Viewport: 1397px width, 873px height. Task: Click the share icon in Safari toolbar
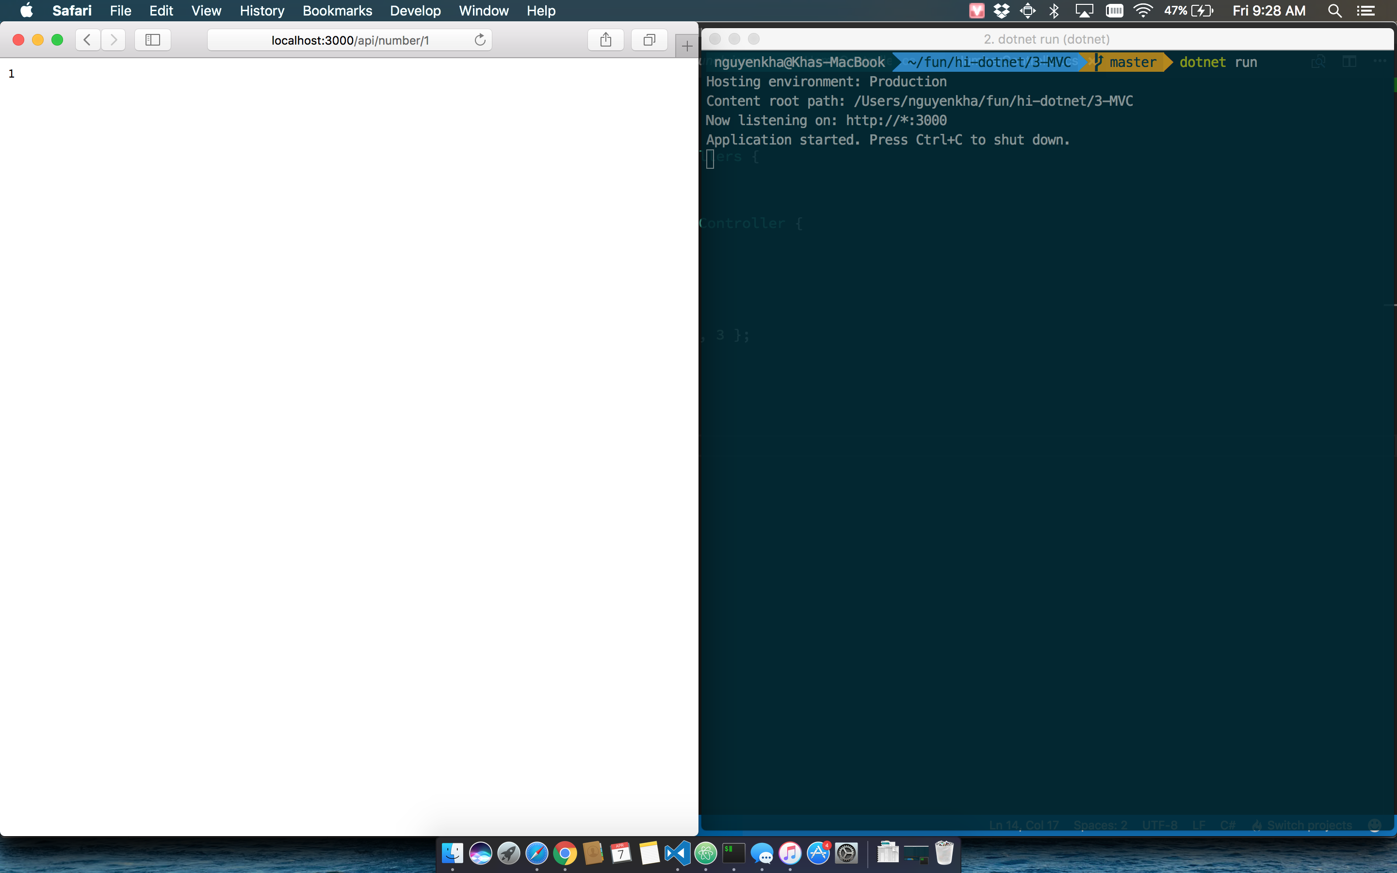(x=605, y=39)
